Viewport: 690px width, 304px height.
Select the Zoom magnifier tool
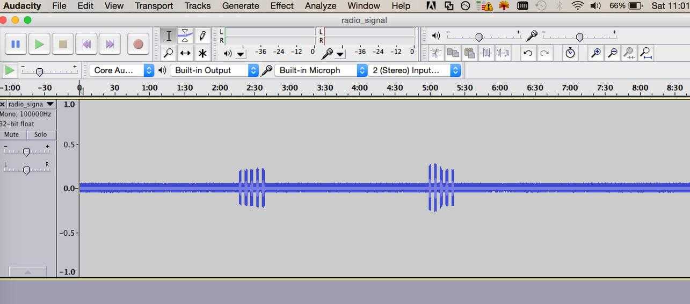coord(168,53)
